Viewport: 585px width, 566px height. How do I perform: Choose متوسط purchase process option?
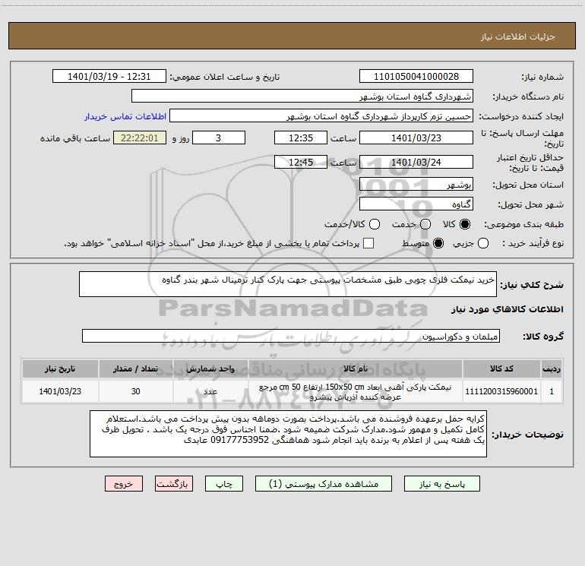pos(438,243)
